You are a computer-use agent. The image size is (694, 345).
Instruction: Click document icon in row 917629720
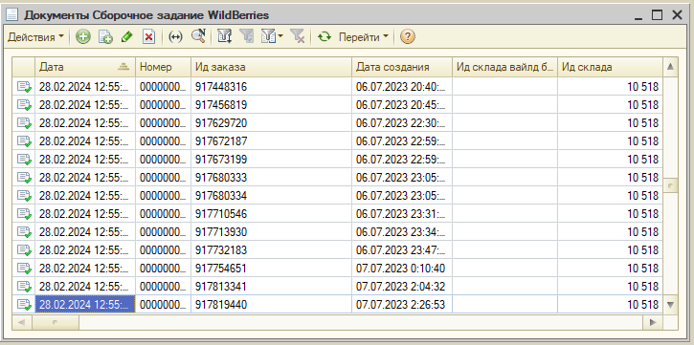(24, 123)
